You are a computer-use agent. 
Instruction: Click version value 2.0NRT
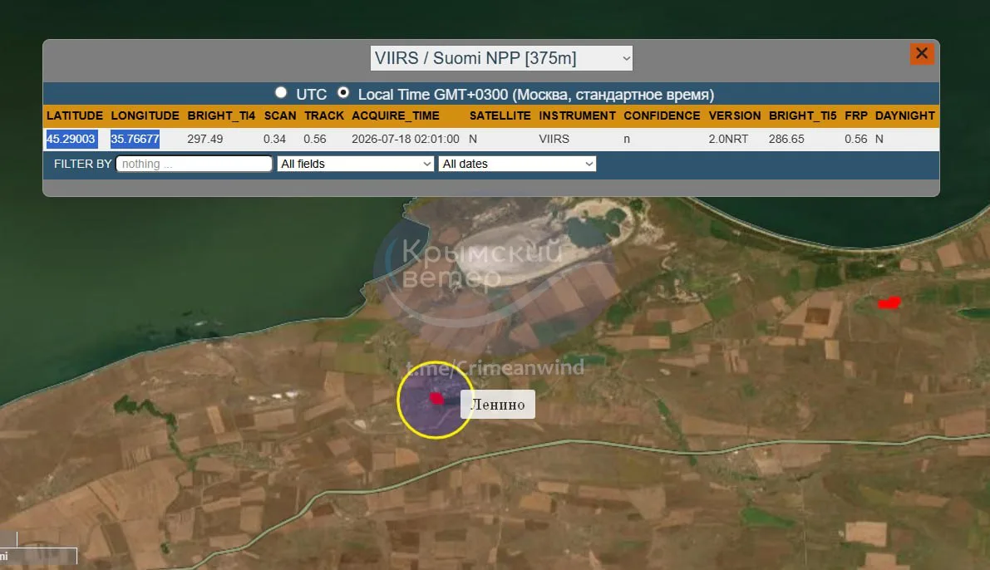(728, 139)
